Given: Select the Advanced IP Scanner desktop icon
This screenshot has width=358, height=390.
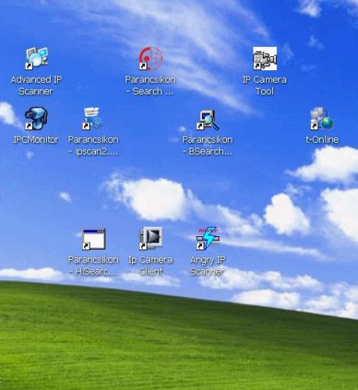Looking at the screenshot, I should [37, 58].
